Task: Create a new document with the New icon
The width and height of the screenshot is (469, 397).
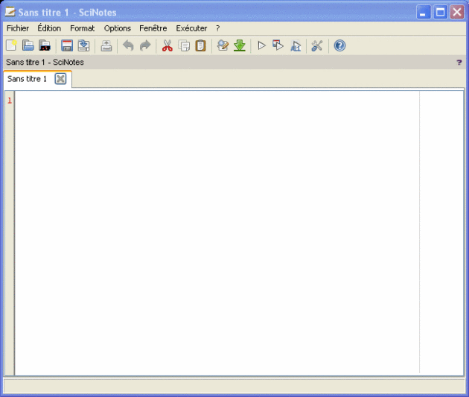Action: 11,45
